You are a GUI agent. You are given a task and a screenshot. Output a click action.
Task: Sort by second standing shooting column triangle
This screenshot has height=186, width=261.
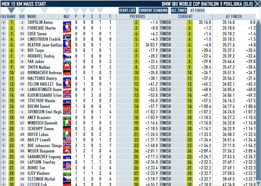[x=100, y=10]
